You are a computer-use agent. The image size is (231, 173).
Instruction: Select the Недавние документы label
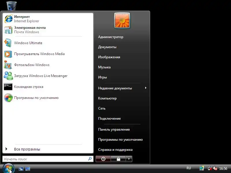click(x=115, y=88)
